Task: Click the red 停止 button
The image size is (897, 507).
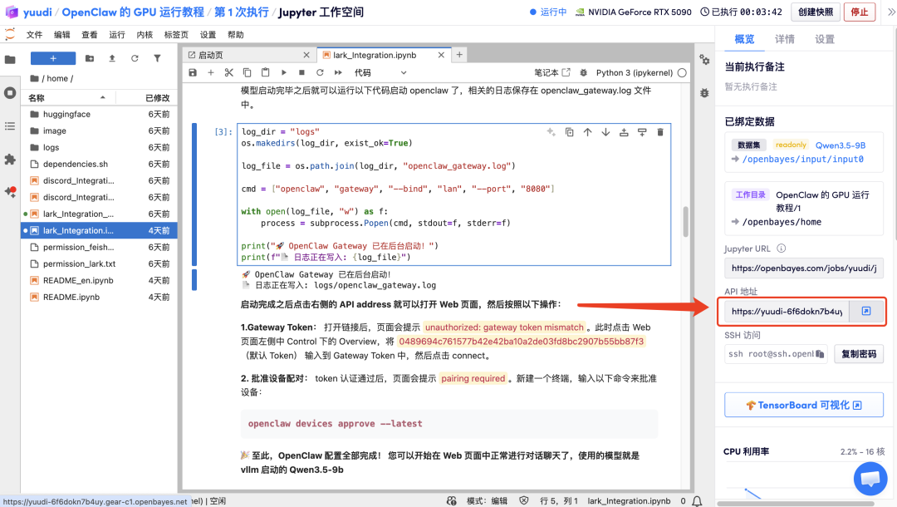Action: coord(860,12)
